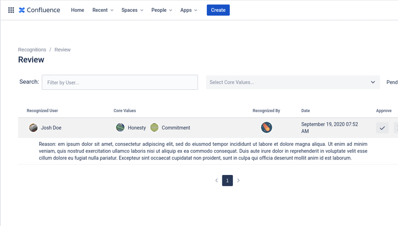Open the Recognitions breadcrumb link
The width and height of the screenshot is (398, 226).
coord(32,50)
